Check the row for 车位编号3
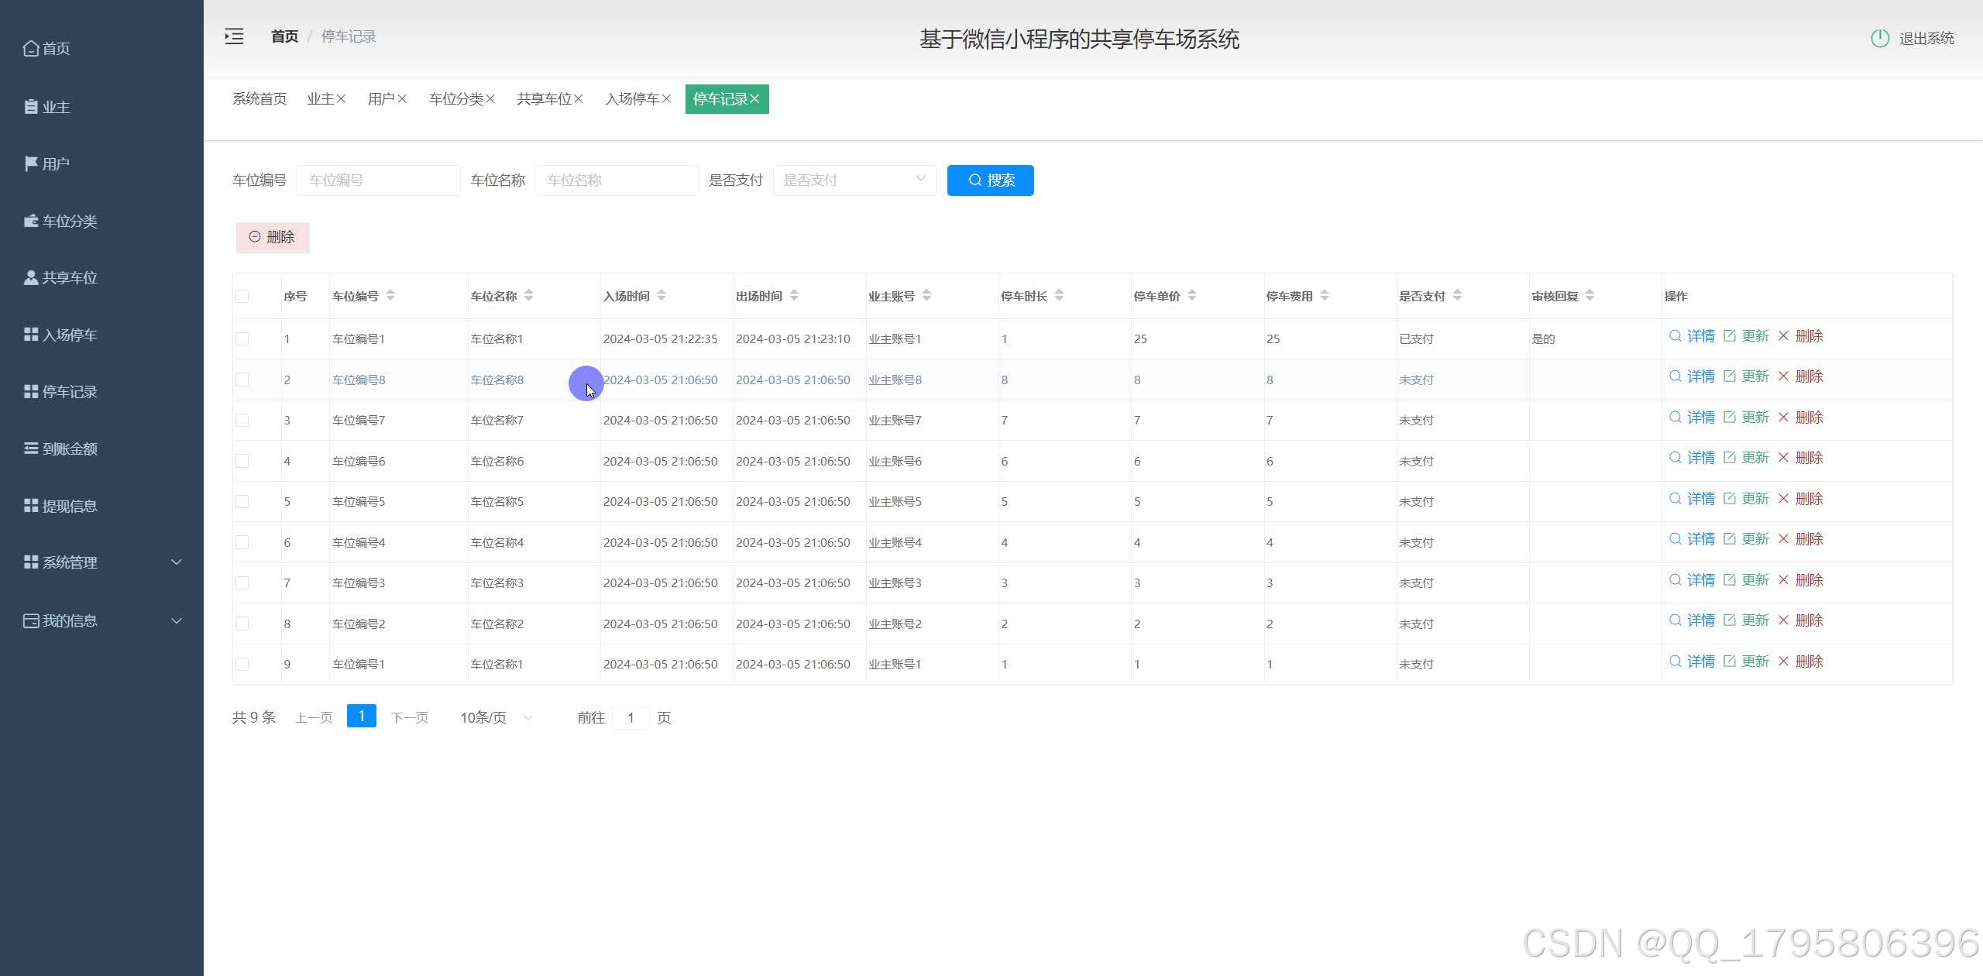This screenshot has width=1983, height=976. 242,583
